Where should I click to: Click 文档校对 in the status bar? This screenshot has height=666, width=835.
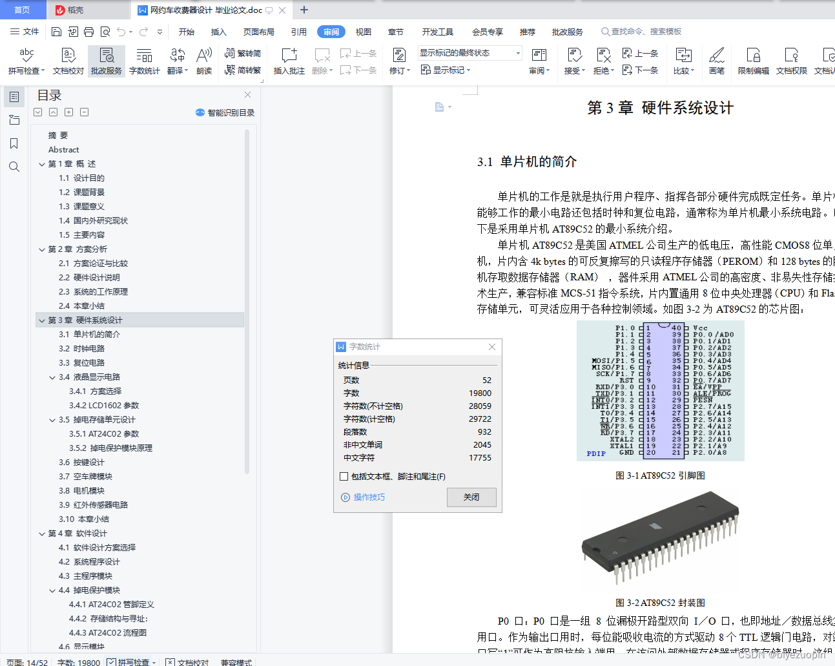tap(187, 662)
